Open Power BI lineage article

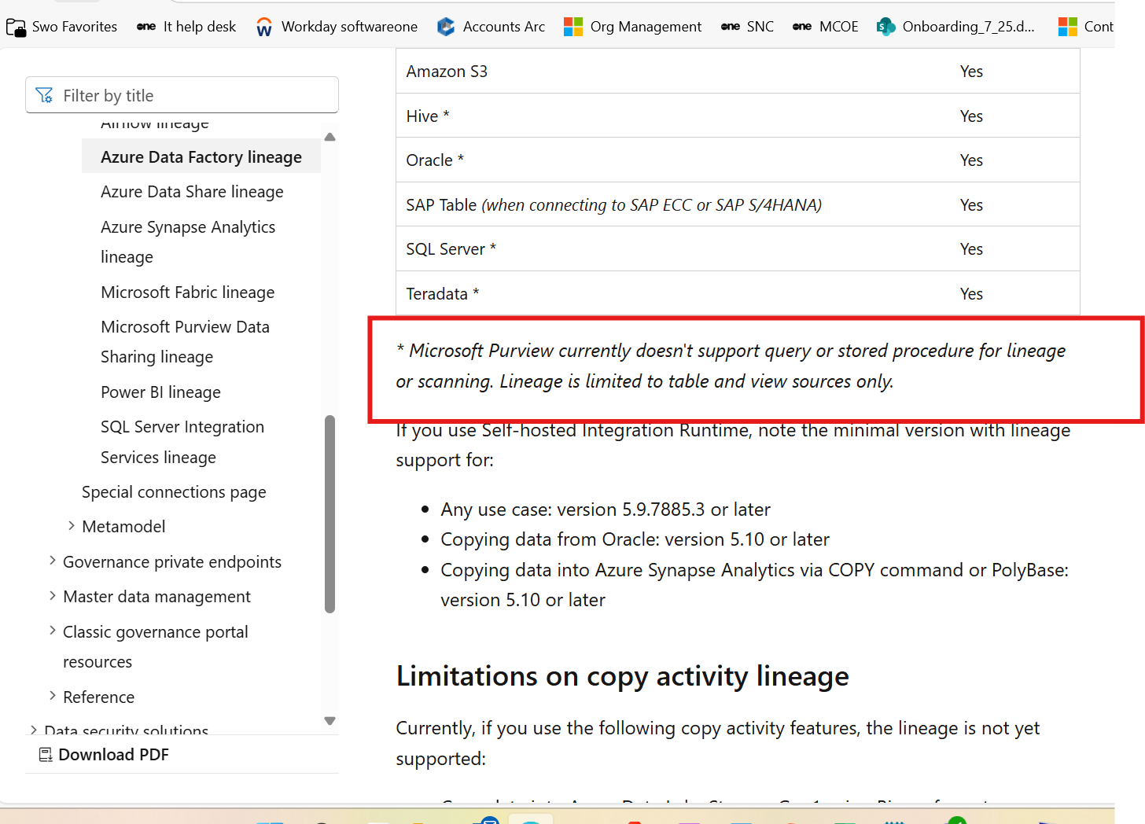coord(160,392)
